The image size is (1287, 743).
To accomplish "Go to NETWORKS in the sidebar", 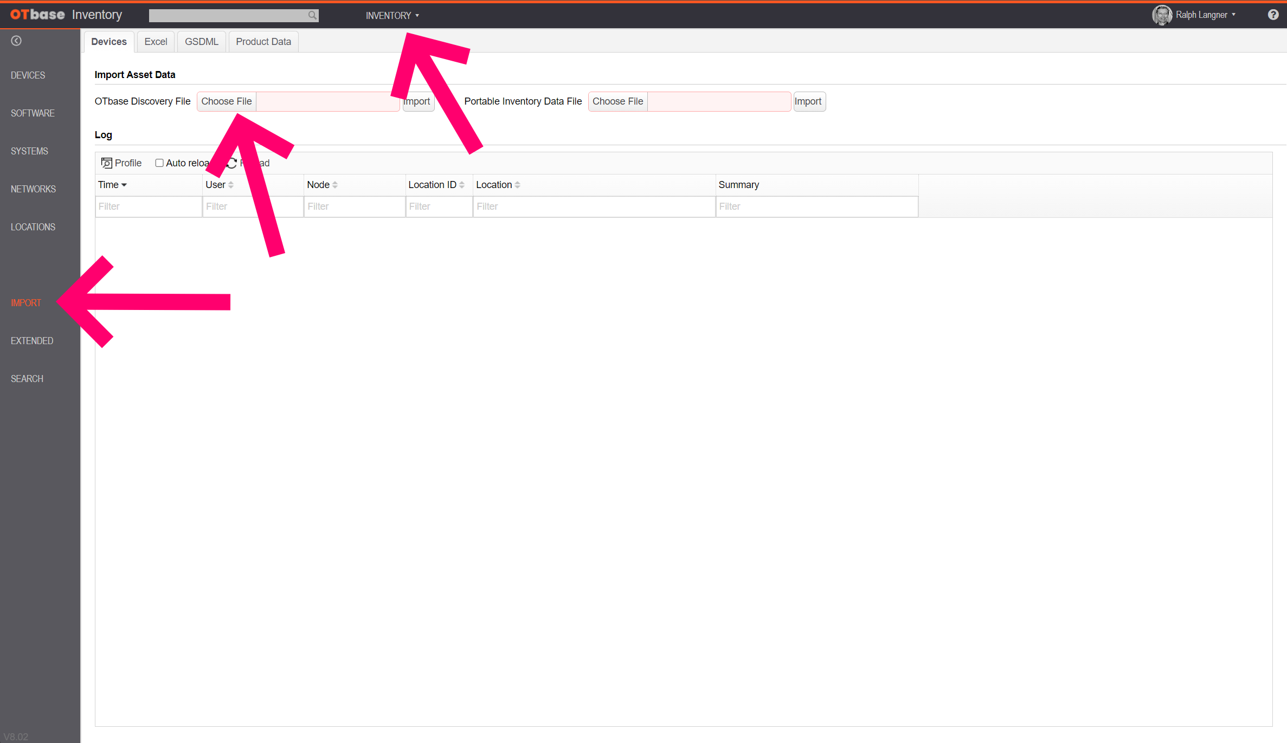I will 33,189.
